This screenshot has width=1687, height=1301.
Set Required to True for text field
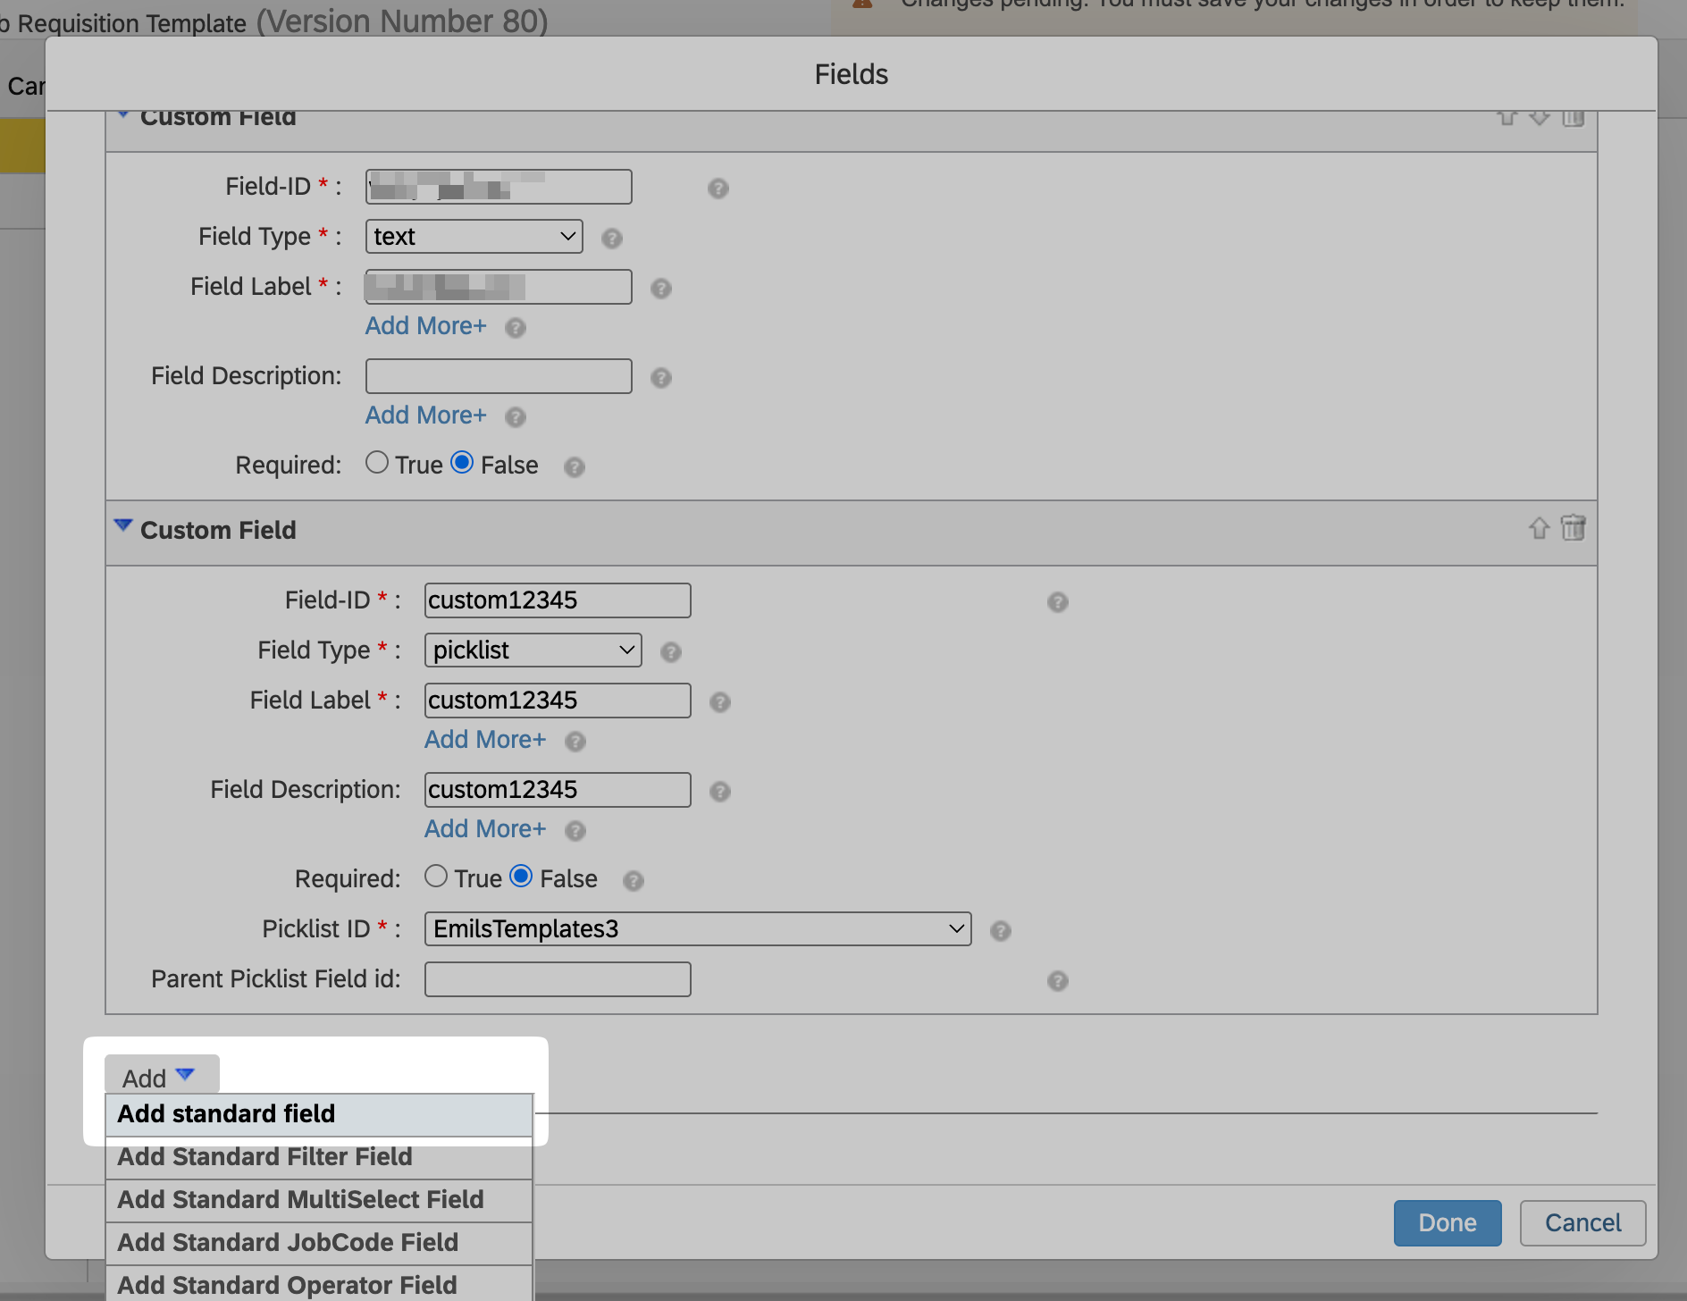(377, 463)
